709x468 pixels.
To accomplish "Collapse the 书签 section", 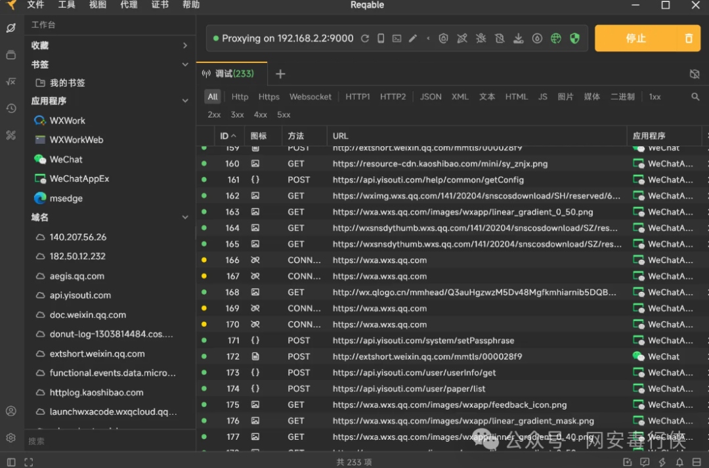I will coord(185,65).
